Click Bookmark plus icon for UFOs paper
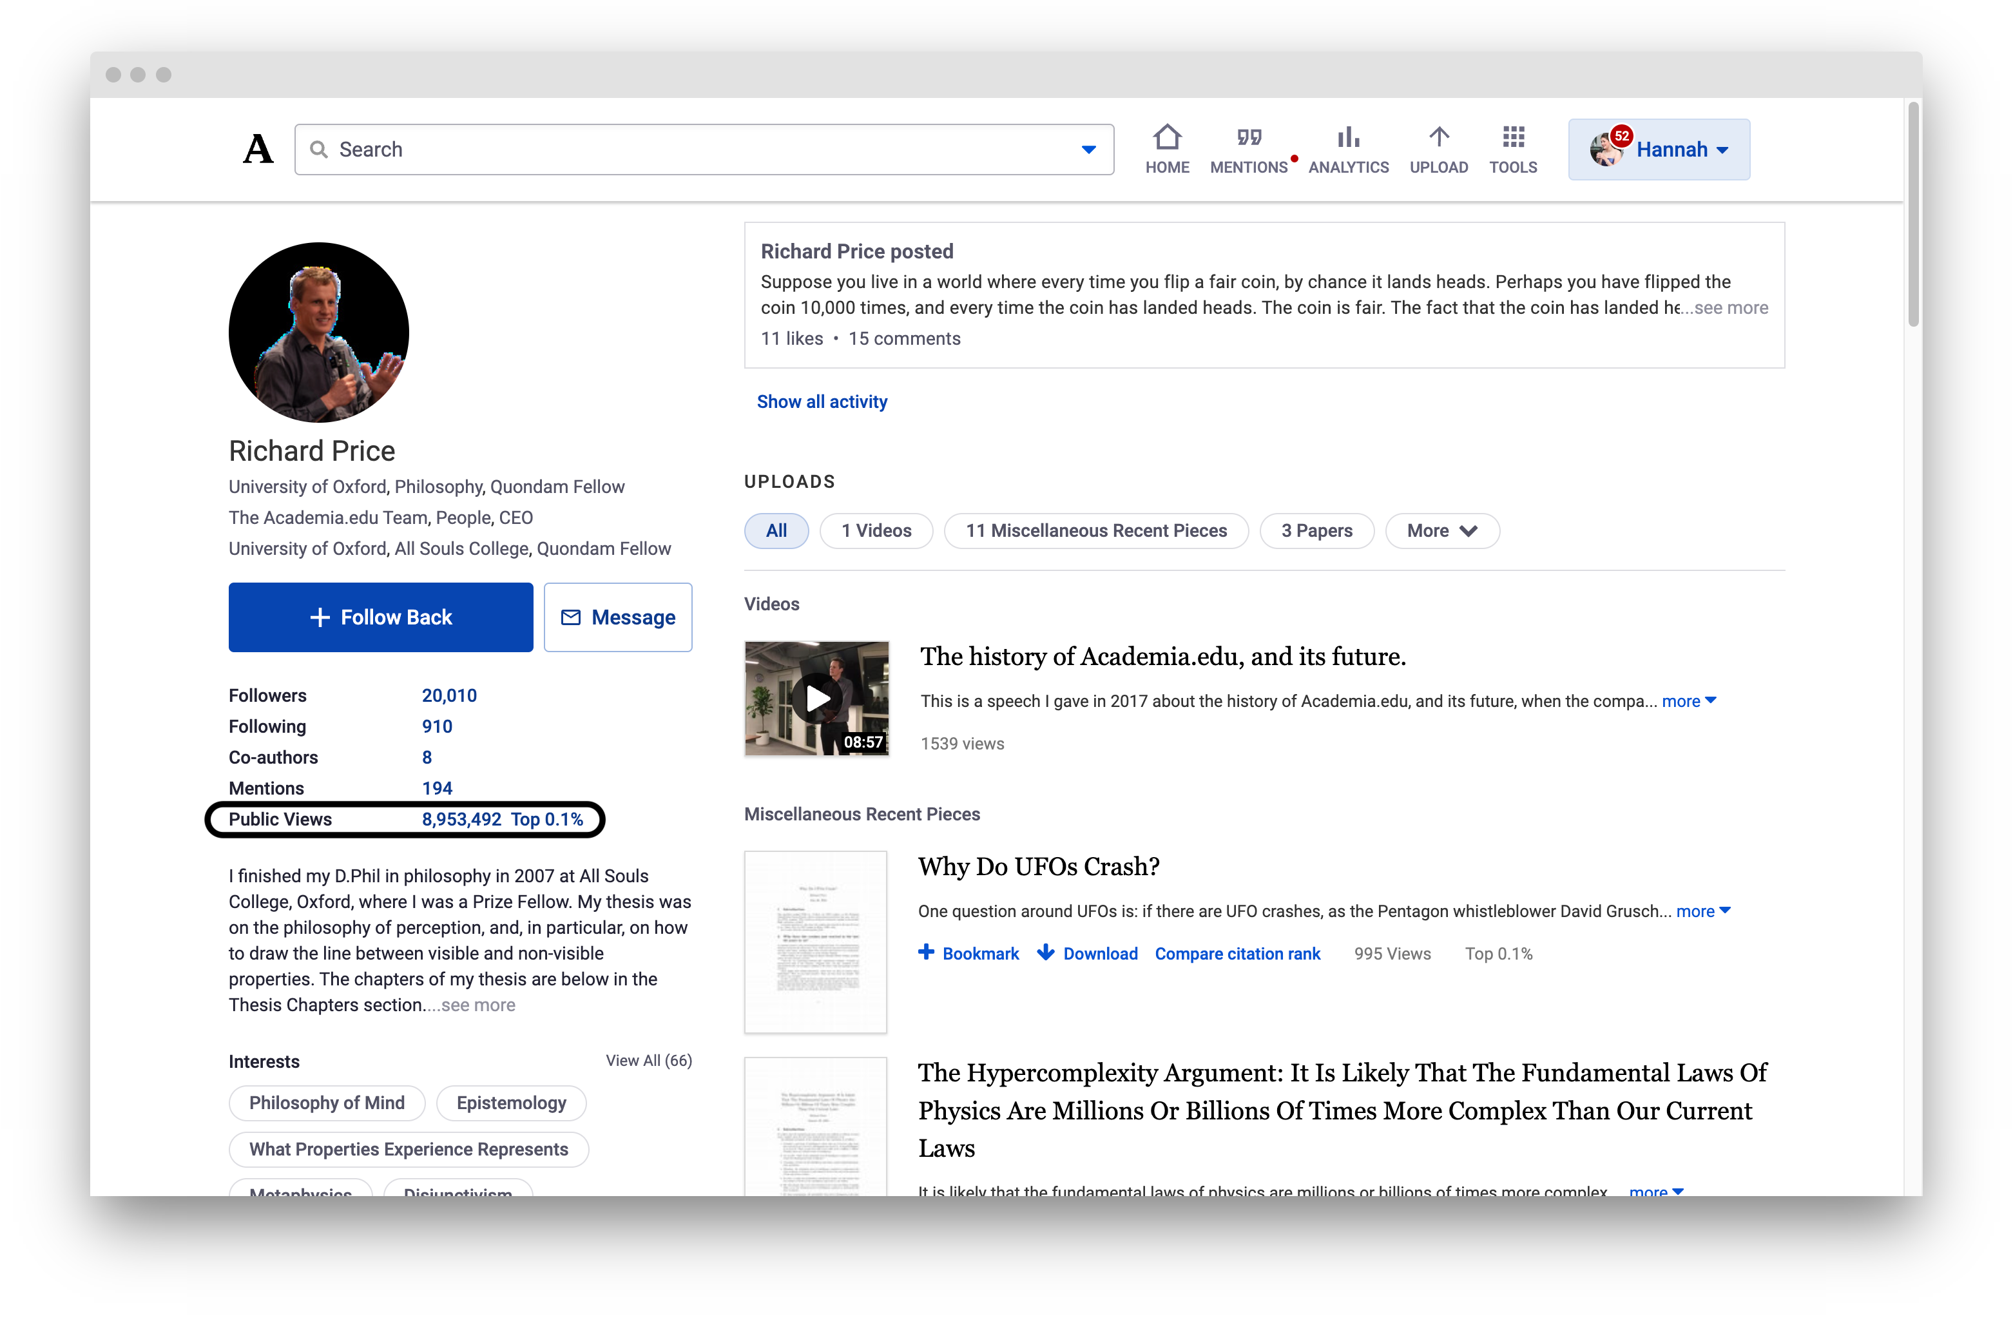This screenshot has height=1325, width=2013. point(926,953)
